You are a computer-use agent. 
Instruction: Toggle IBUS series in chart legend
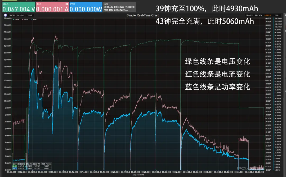click(25, 19)
